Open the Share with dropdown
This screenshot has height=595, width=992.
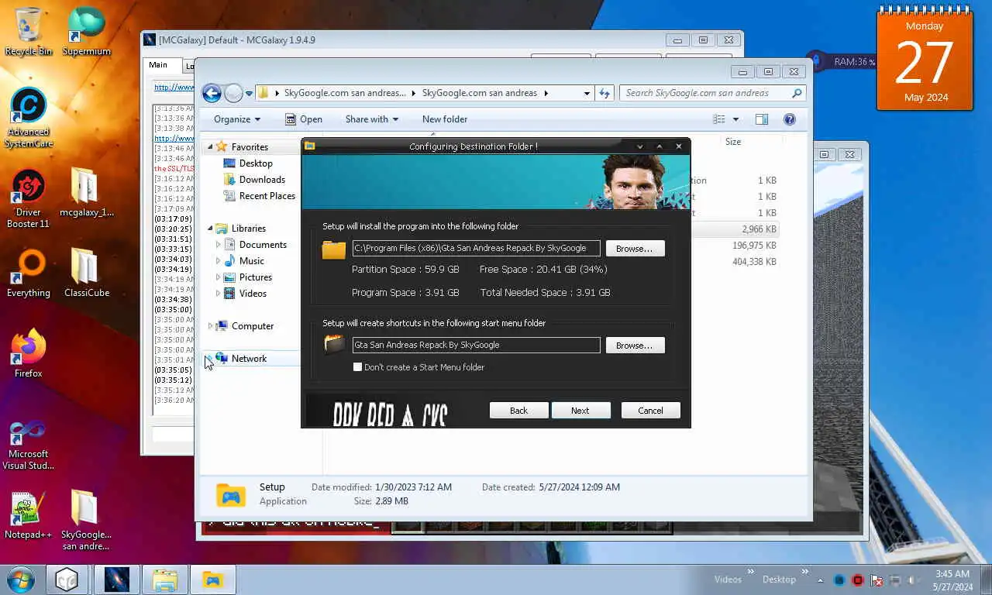pos(372,119)
